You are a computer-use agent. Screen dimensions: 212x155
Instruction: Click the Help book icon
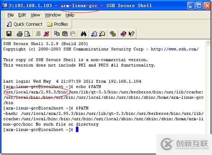pyautogui.click(x=123, y=34)
